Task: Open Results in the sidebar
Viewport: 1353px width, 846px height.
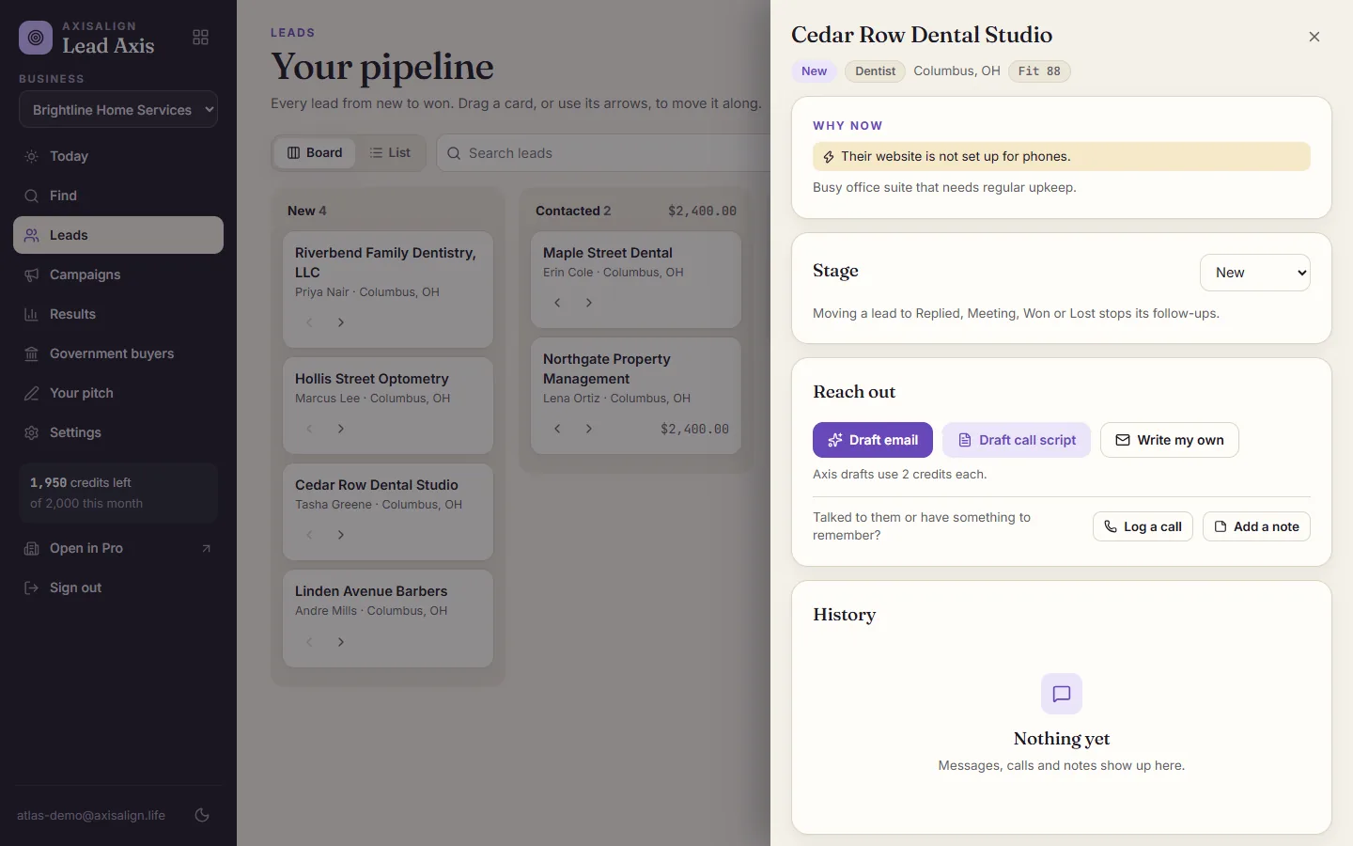Action: pyautogui.click(x=118, y=314)
